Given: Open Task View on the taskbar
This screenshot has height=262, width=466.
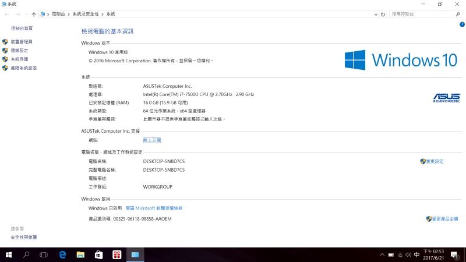Looking at the screenshot, I should [44, 254].
